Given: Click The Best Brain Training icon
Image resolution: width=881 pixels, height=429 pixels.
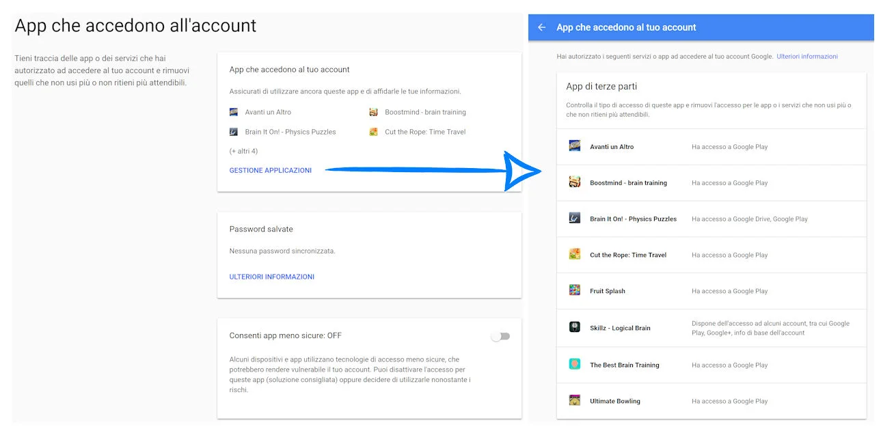Looking at the screenshot, I should [575, 365].
